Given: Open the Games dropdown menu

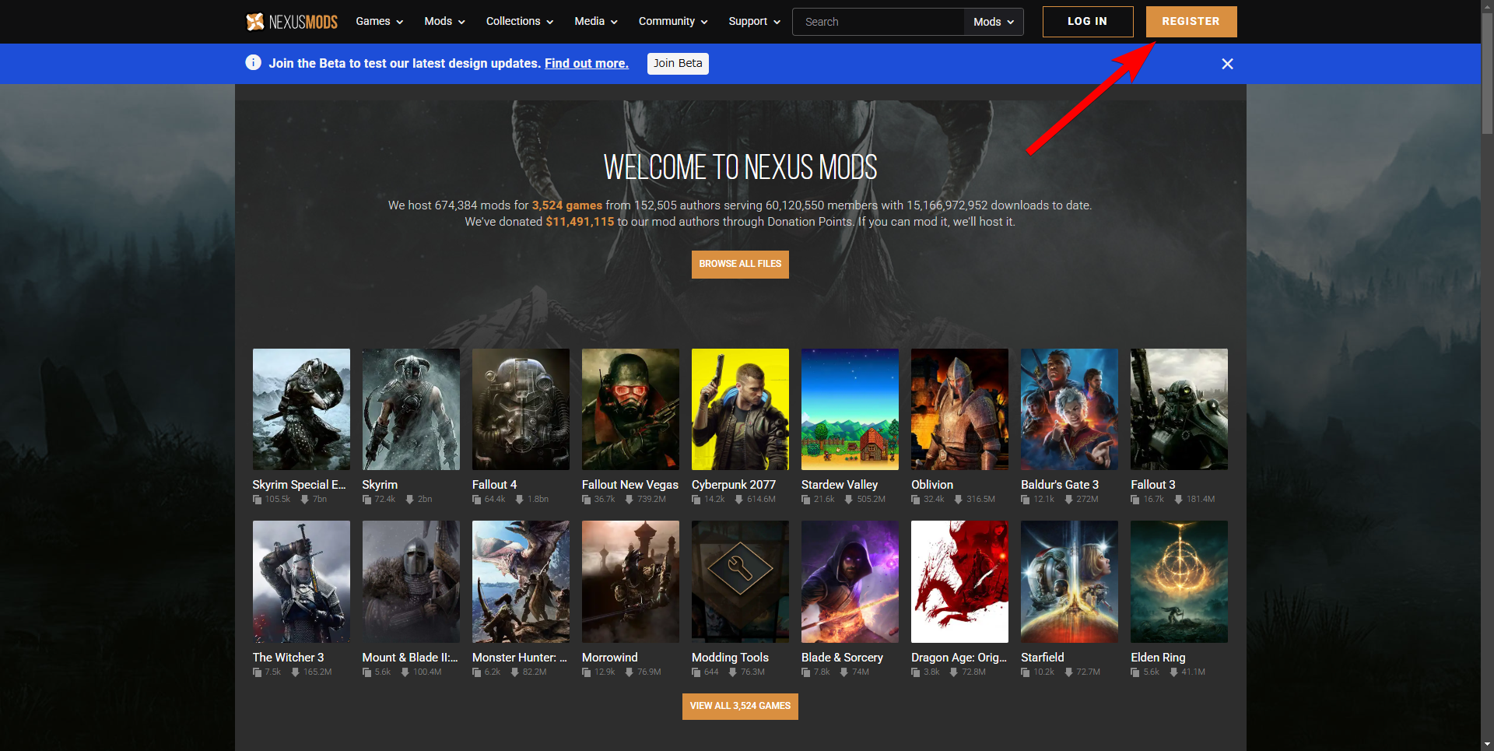Looking at the screenshot, I should [x=380, y=22].
